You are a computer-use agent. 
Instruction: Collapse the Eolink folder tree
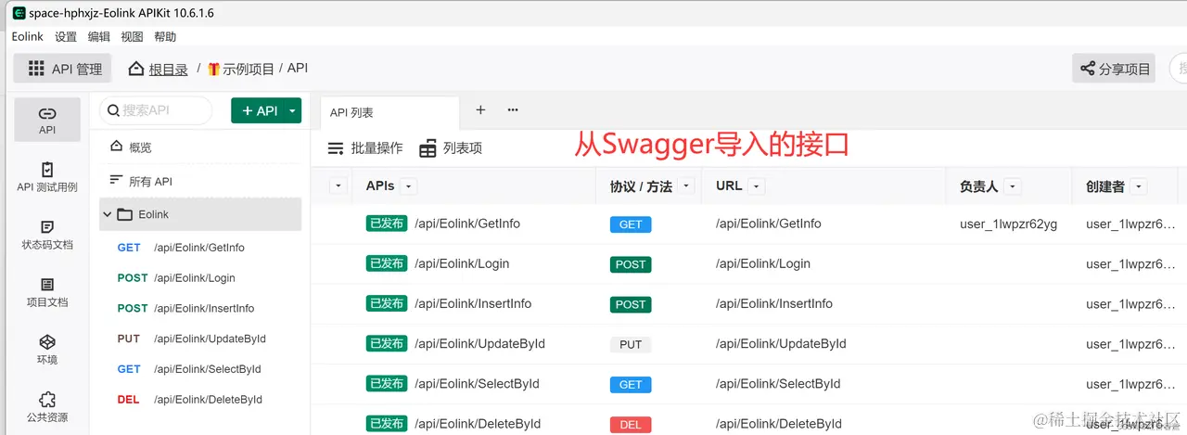[106, 214]
